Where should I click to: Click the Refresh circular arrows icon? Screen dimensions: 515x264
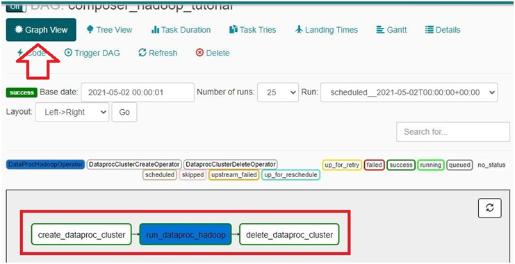(x=142, y=53)
